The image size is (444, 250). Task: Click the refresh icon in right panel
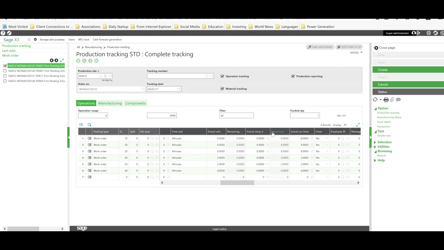[x=375, y=100]
